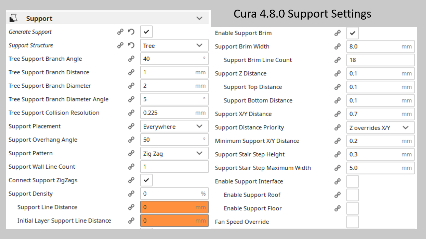Enable Support Interface checkbox
This screenshot has width=426, height=239.
tap(353, 182)
